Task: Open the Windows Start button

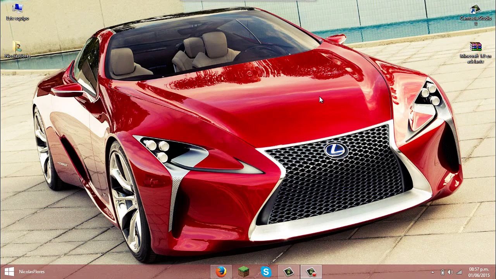Action: click(x=9, y=272)
